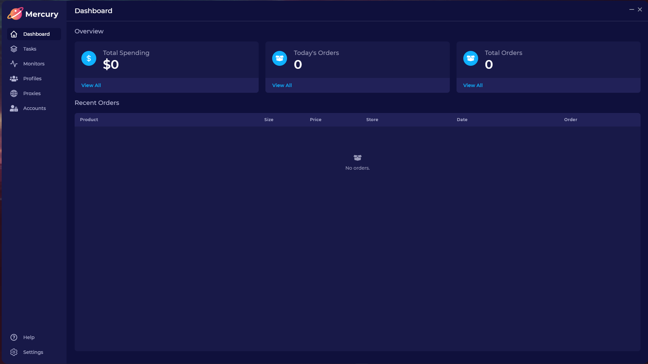
Task: View all under Total Orders
Action: [473, 85]
